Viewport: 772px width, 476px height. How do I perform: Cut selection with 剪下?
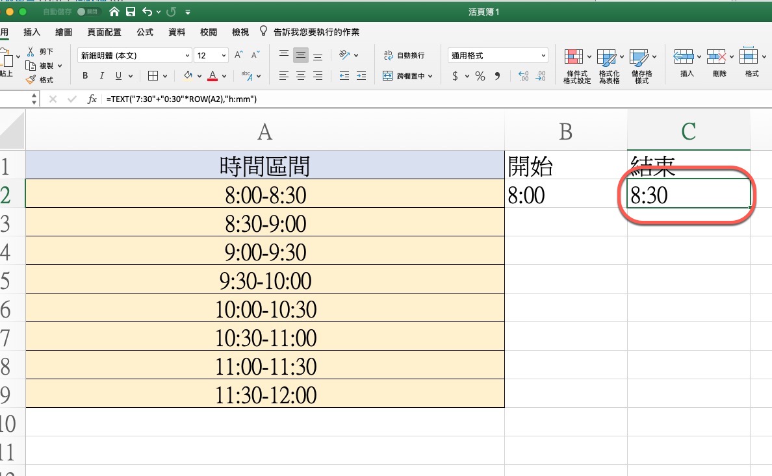tap(40, 51)
